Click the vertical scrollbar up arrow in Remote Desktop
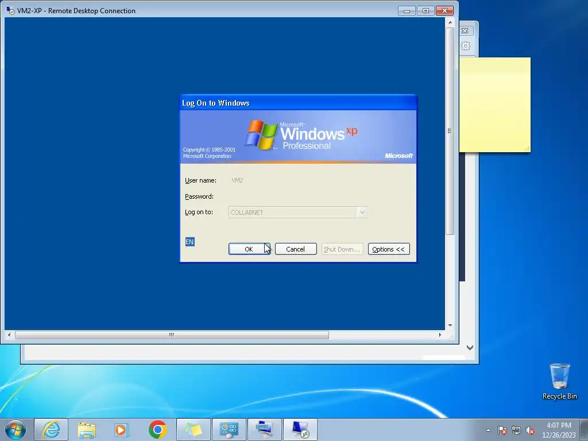588x441 pixels. (450, 22)
